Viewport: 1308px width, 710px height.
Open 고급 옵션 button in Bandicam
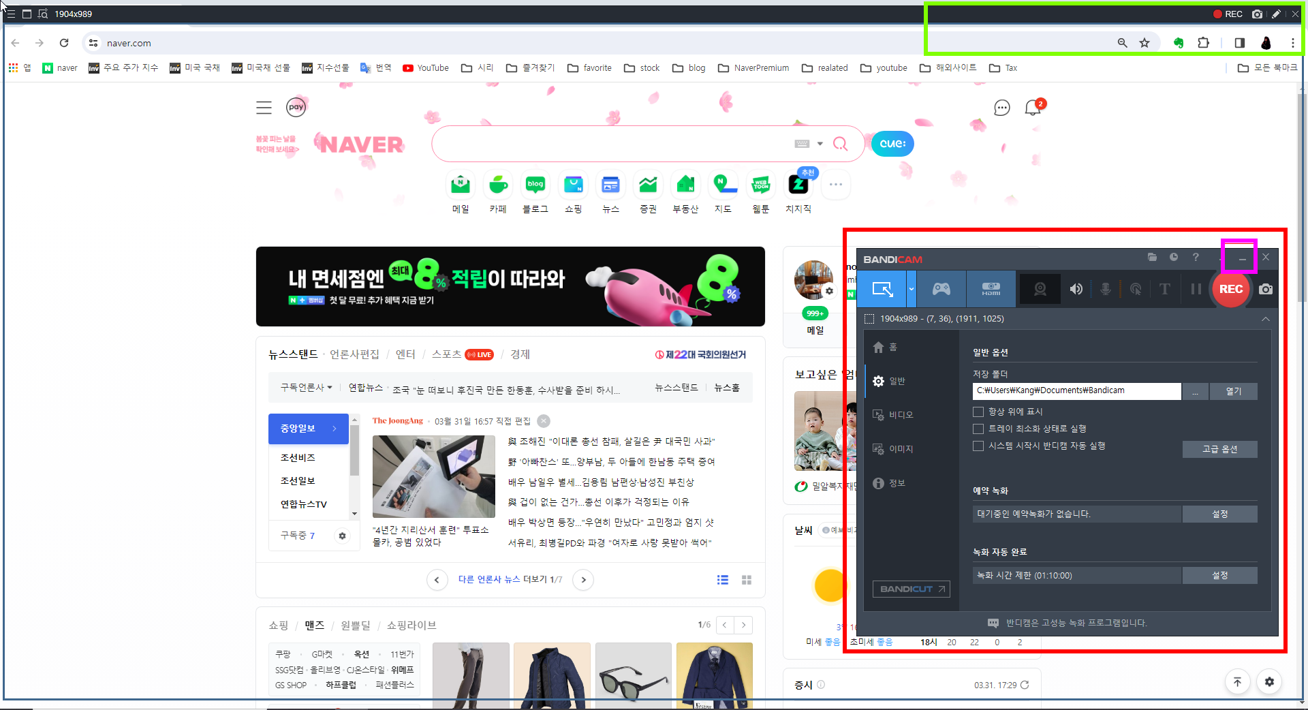coord(1219,449)
